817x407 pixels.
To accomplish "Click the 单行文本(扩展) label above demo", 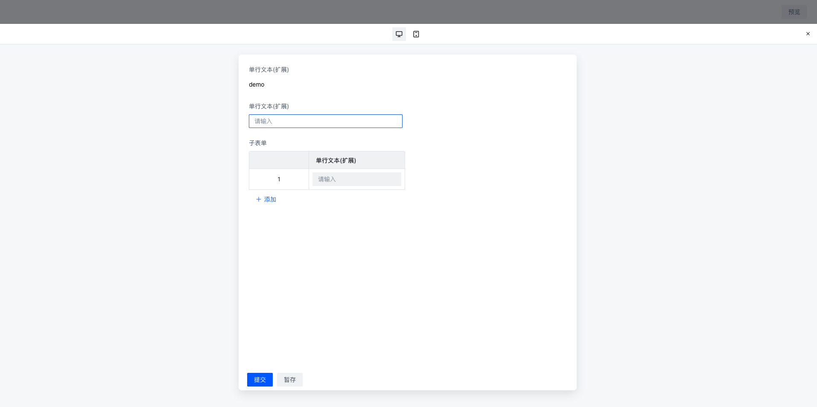I will [x=269, y=70].
